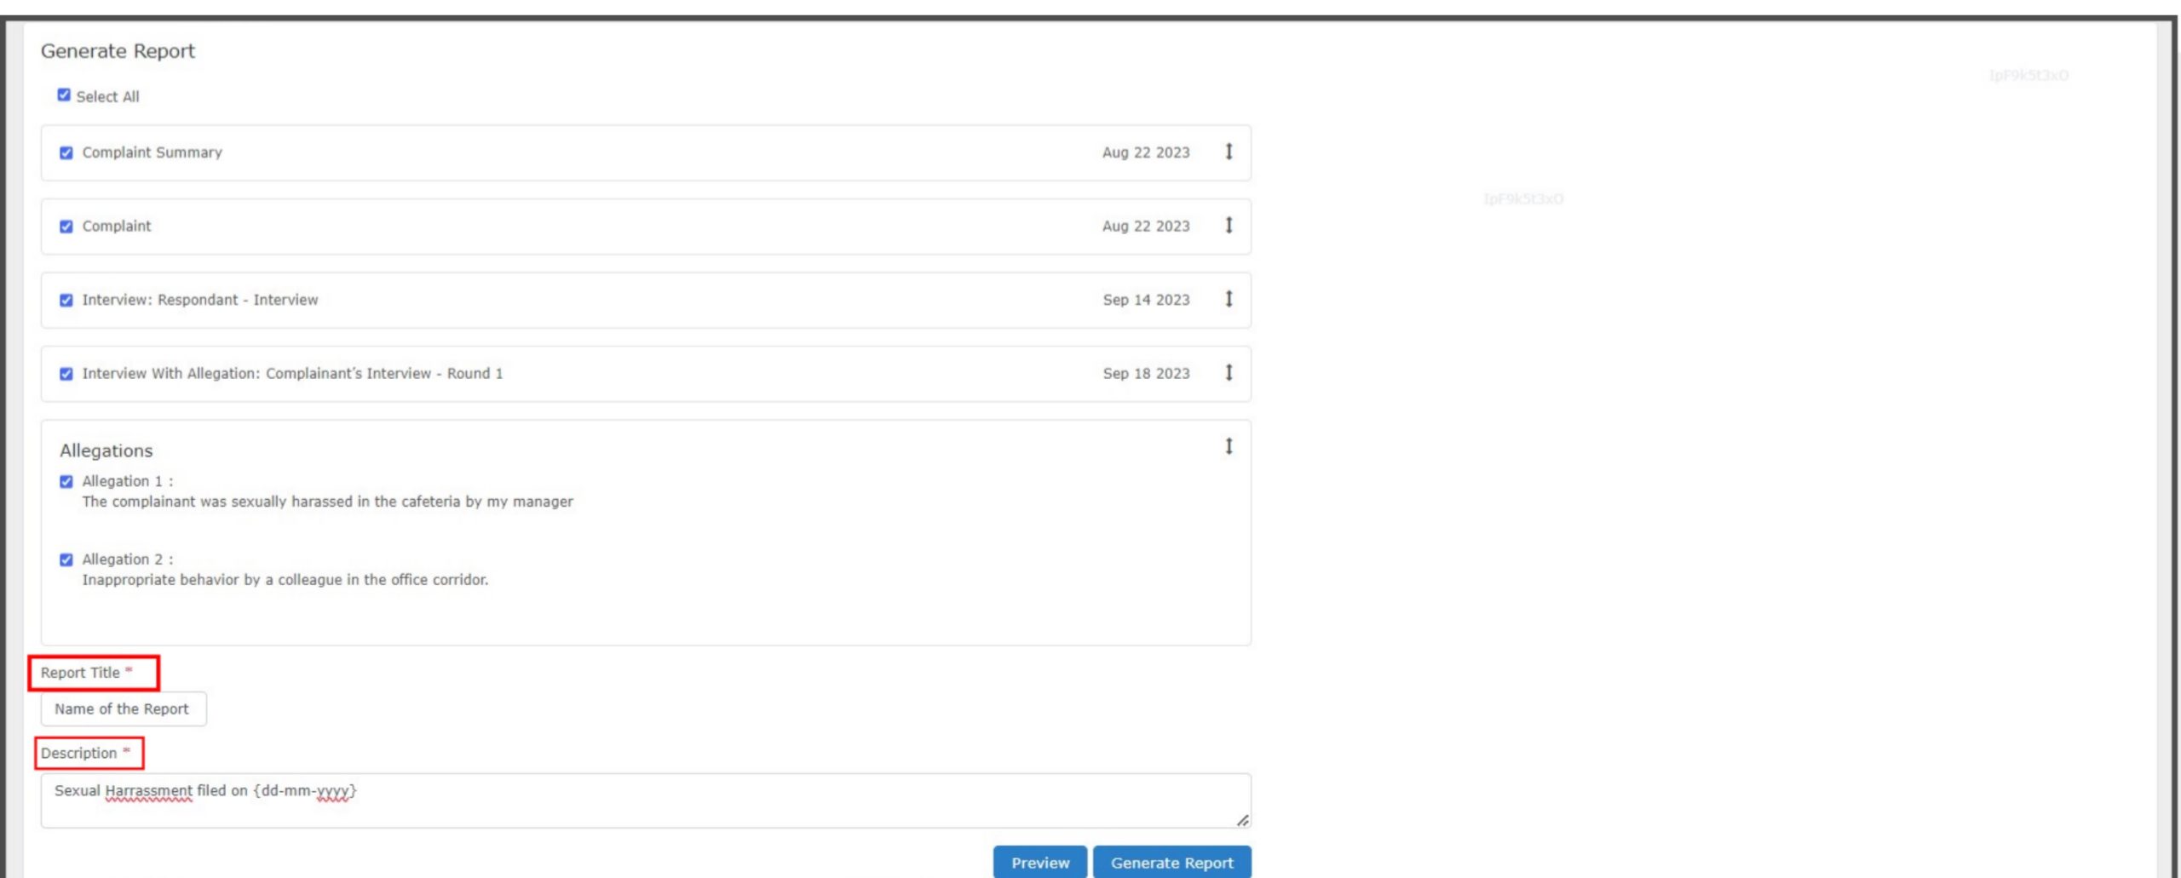The image size is (2181, 878).
Task: Click reorder handle on Respondant Interview row
Action: point(1229,299)
